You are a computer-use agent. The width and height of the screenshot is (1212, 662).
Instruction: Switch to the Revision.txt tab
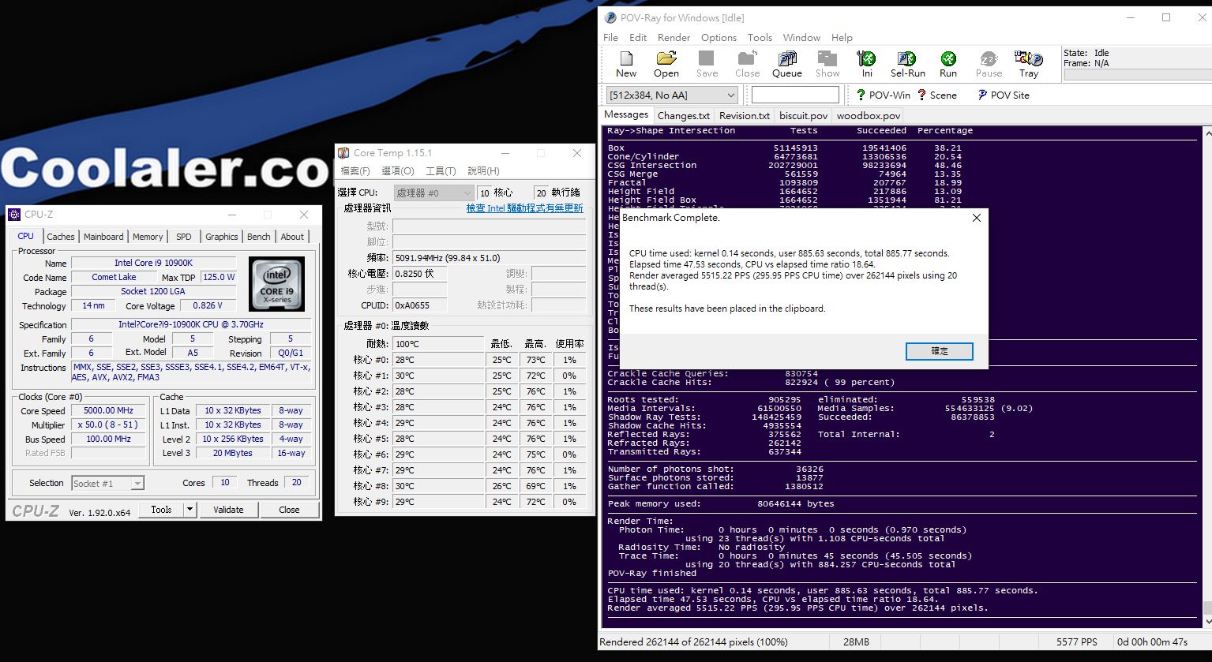click(745, 115)
